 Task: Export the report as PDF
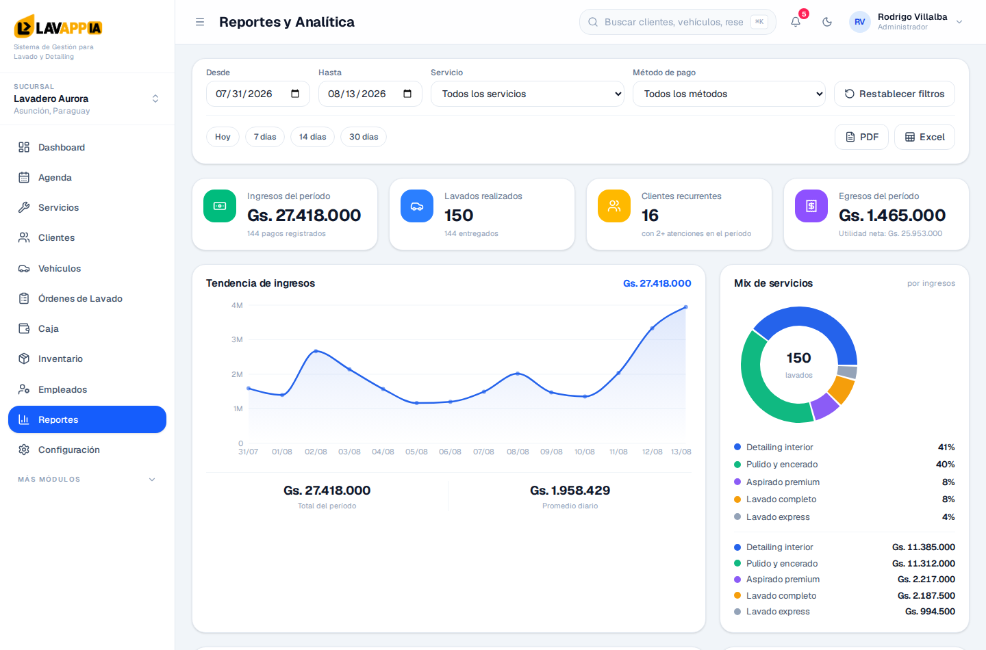861,137
